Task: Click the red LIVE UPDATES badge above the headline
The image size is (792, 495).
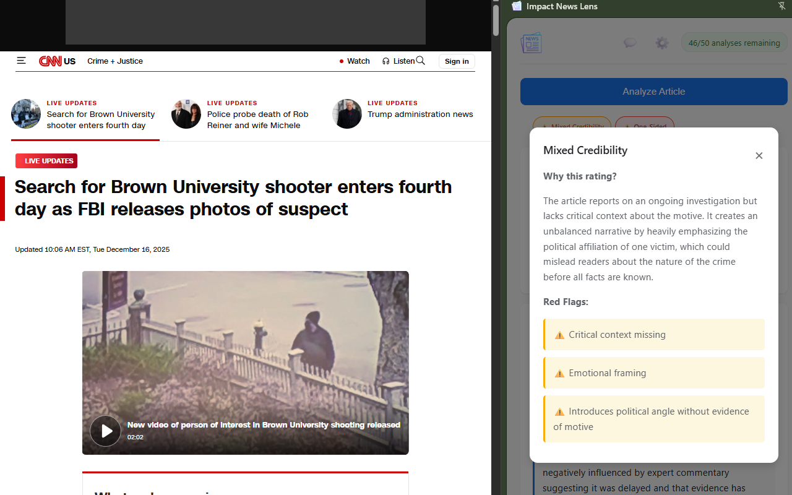Action: pos(46,161)
